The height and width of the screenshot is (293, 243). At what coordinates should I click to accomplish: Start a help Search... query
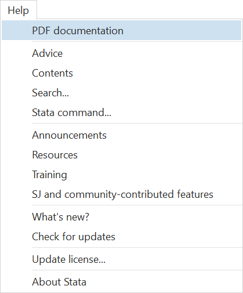tap(121, 93)
